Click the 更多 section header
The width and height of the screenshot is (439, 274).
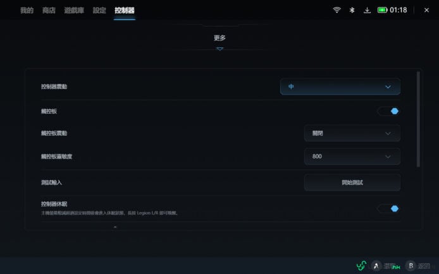click(x=219, y=38)
